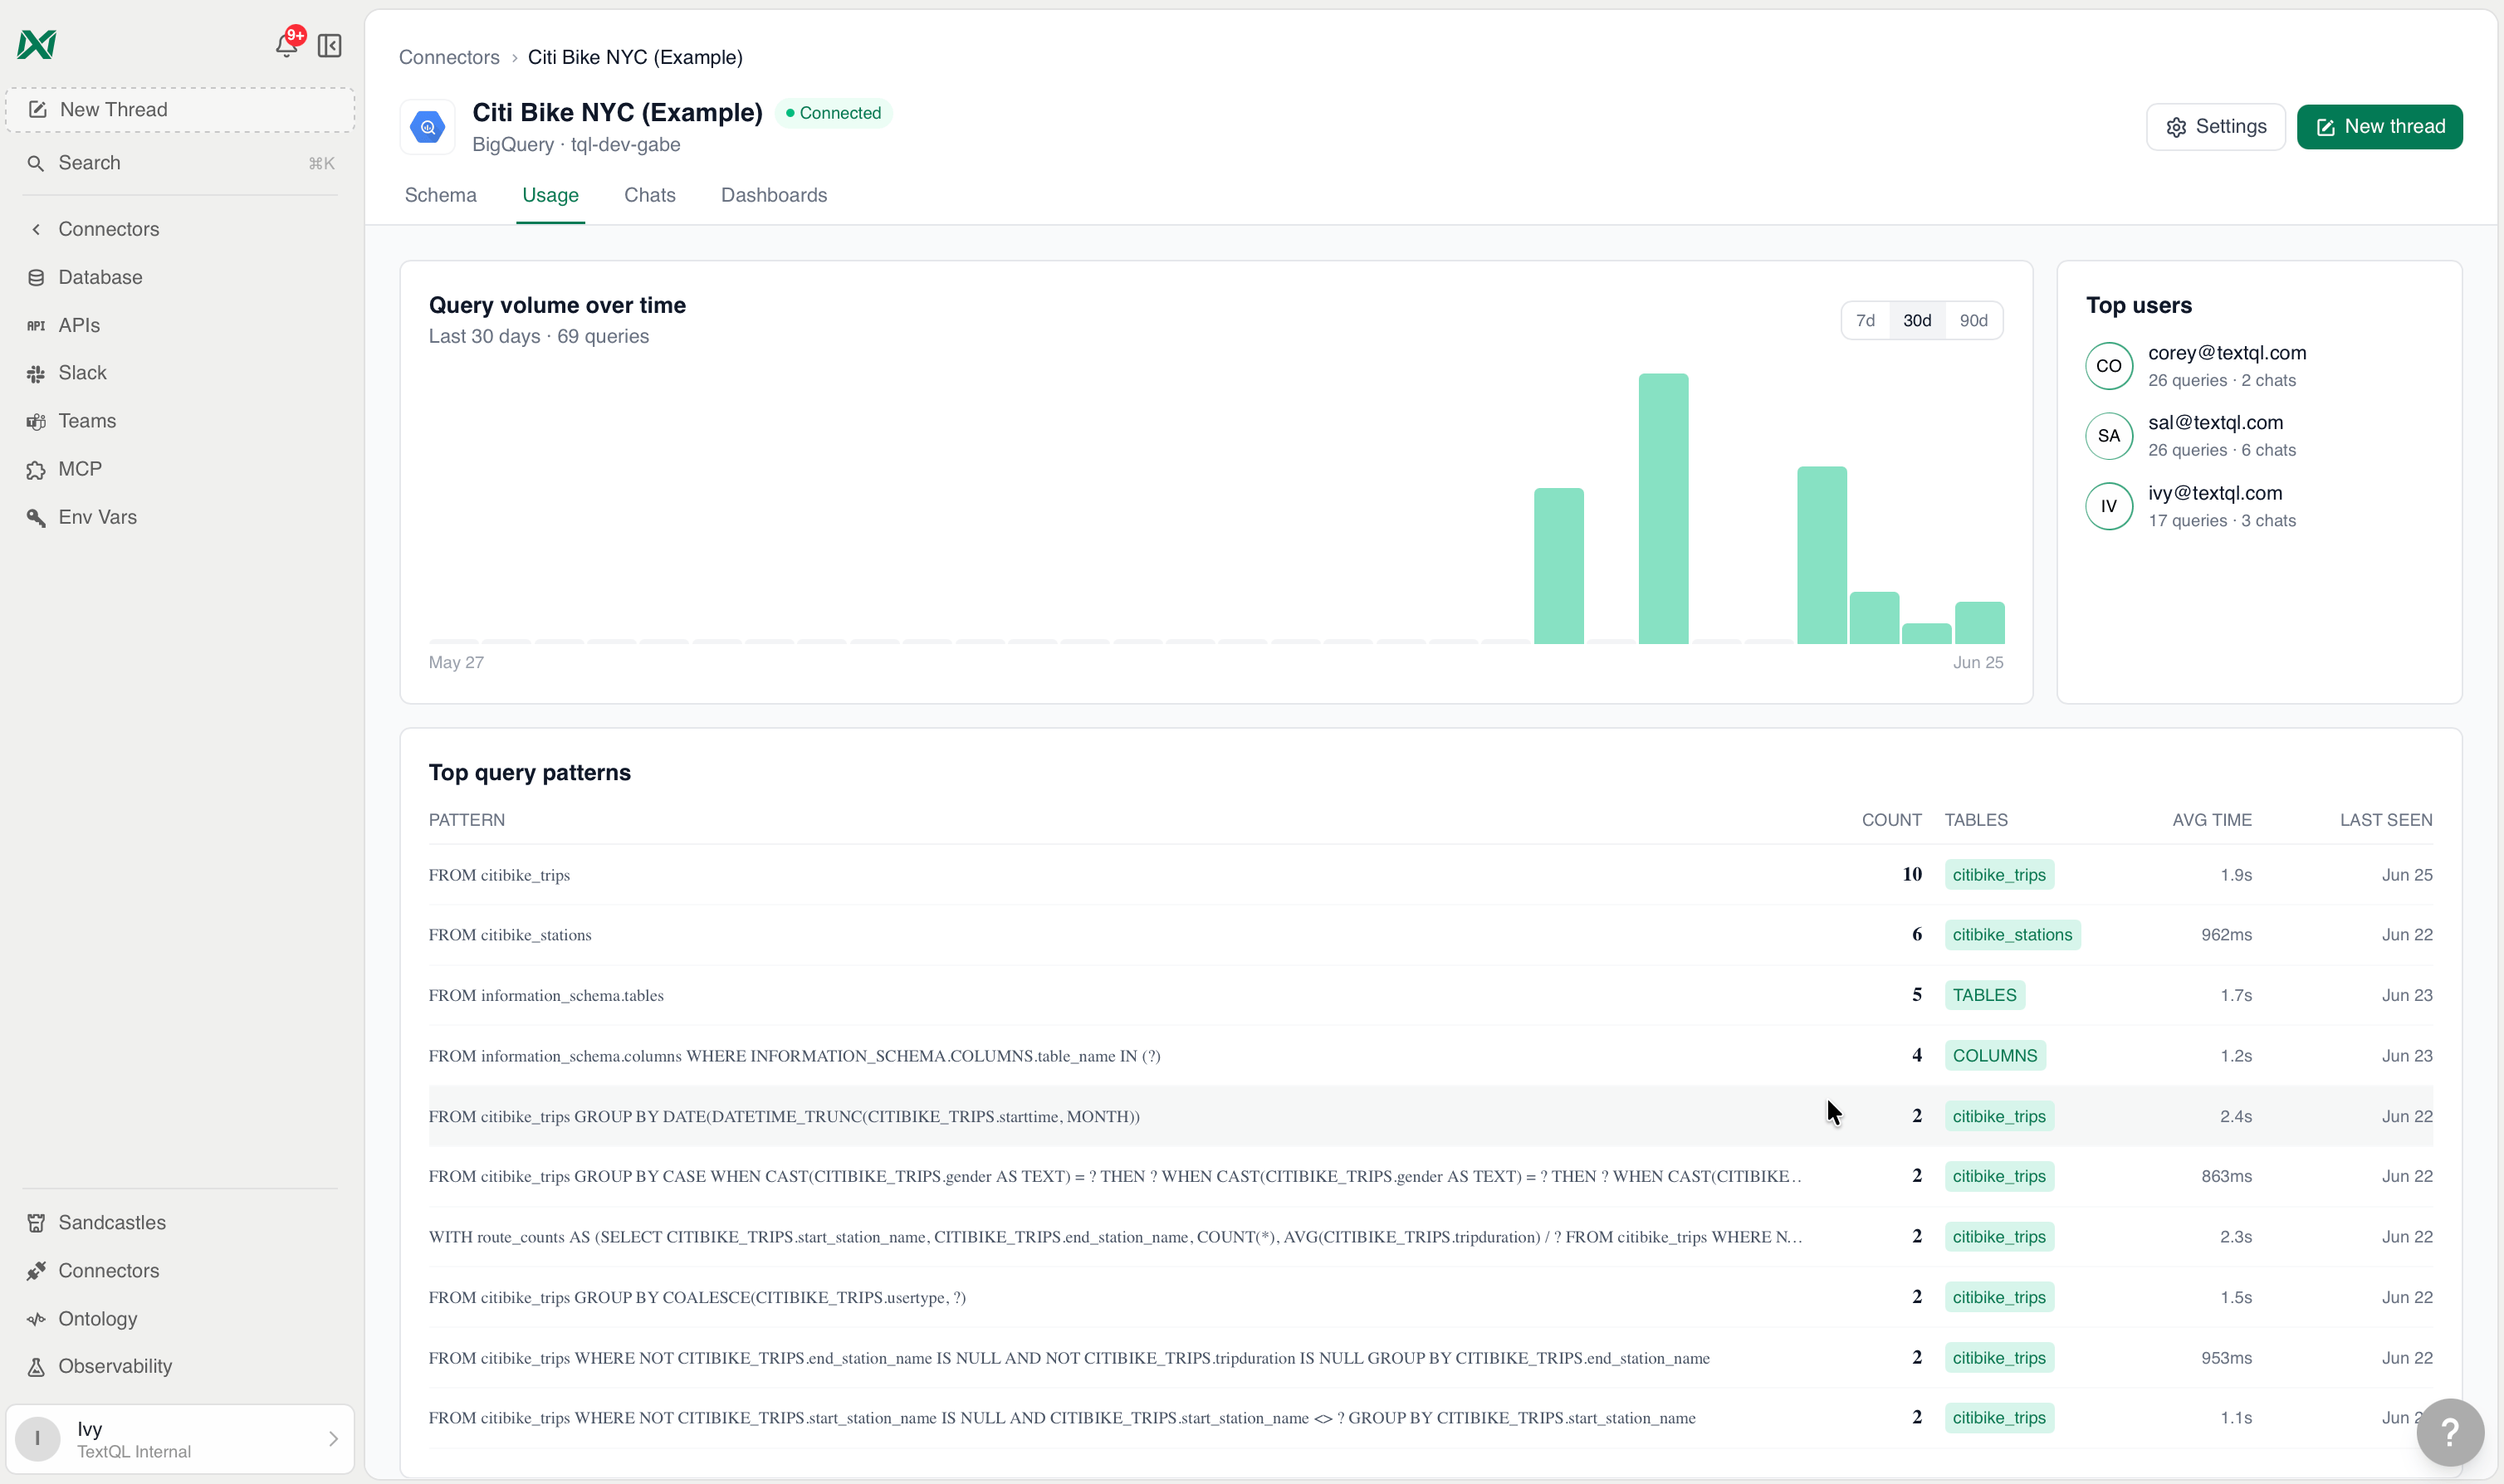The width and height of the screenshot is (2504, 1484).
Task: Go back via Connectors chevron
Action: pos(36,229)
